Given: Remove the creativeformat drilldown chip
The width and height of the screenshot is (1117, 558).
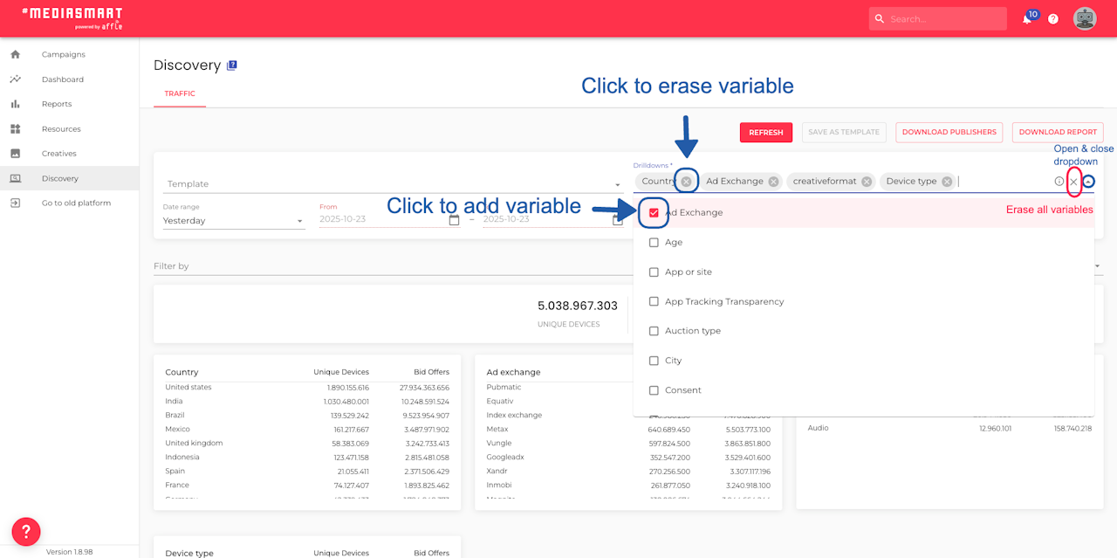Looking at the screenshot, I should [867, 181].
